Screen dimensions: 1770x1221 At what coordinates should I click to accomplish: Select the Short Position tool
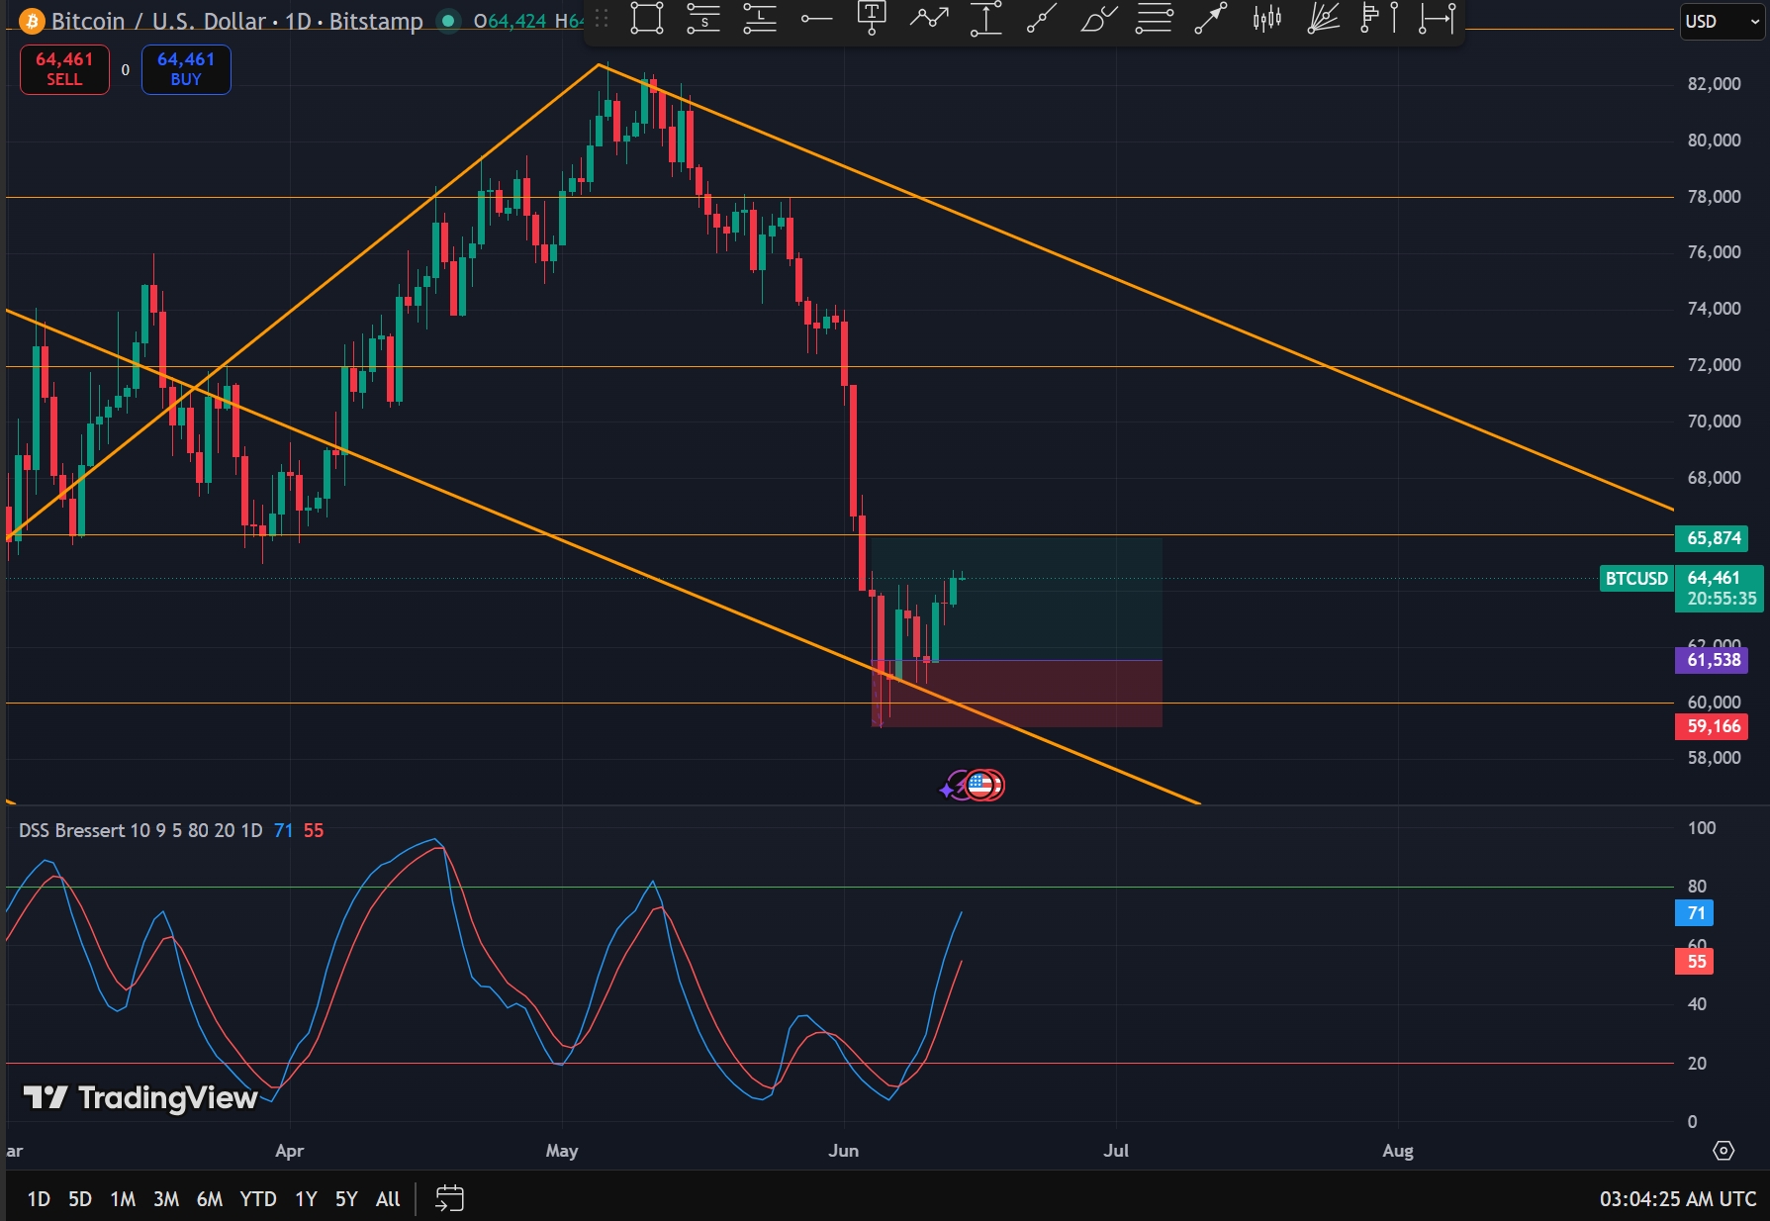[x=703, y=19]
